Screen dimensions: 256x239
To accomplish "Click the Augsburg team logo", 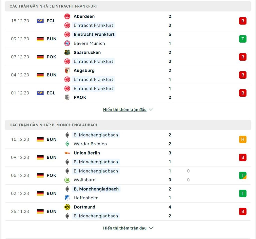I will click(x=67, y=70).
